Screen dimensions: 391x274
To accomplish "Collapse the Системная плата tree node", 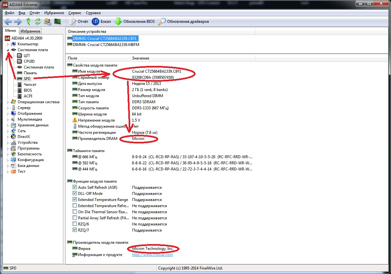I will 8,50.
